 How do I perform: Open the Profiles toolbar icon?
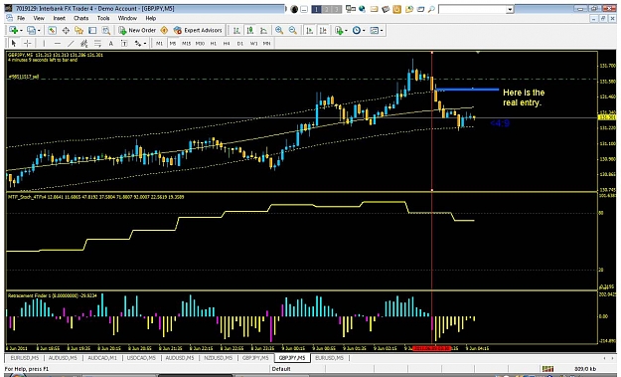[x=31, y=30]
